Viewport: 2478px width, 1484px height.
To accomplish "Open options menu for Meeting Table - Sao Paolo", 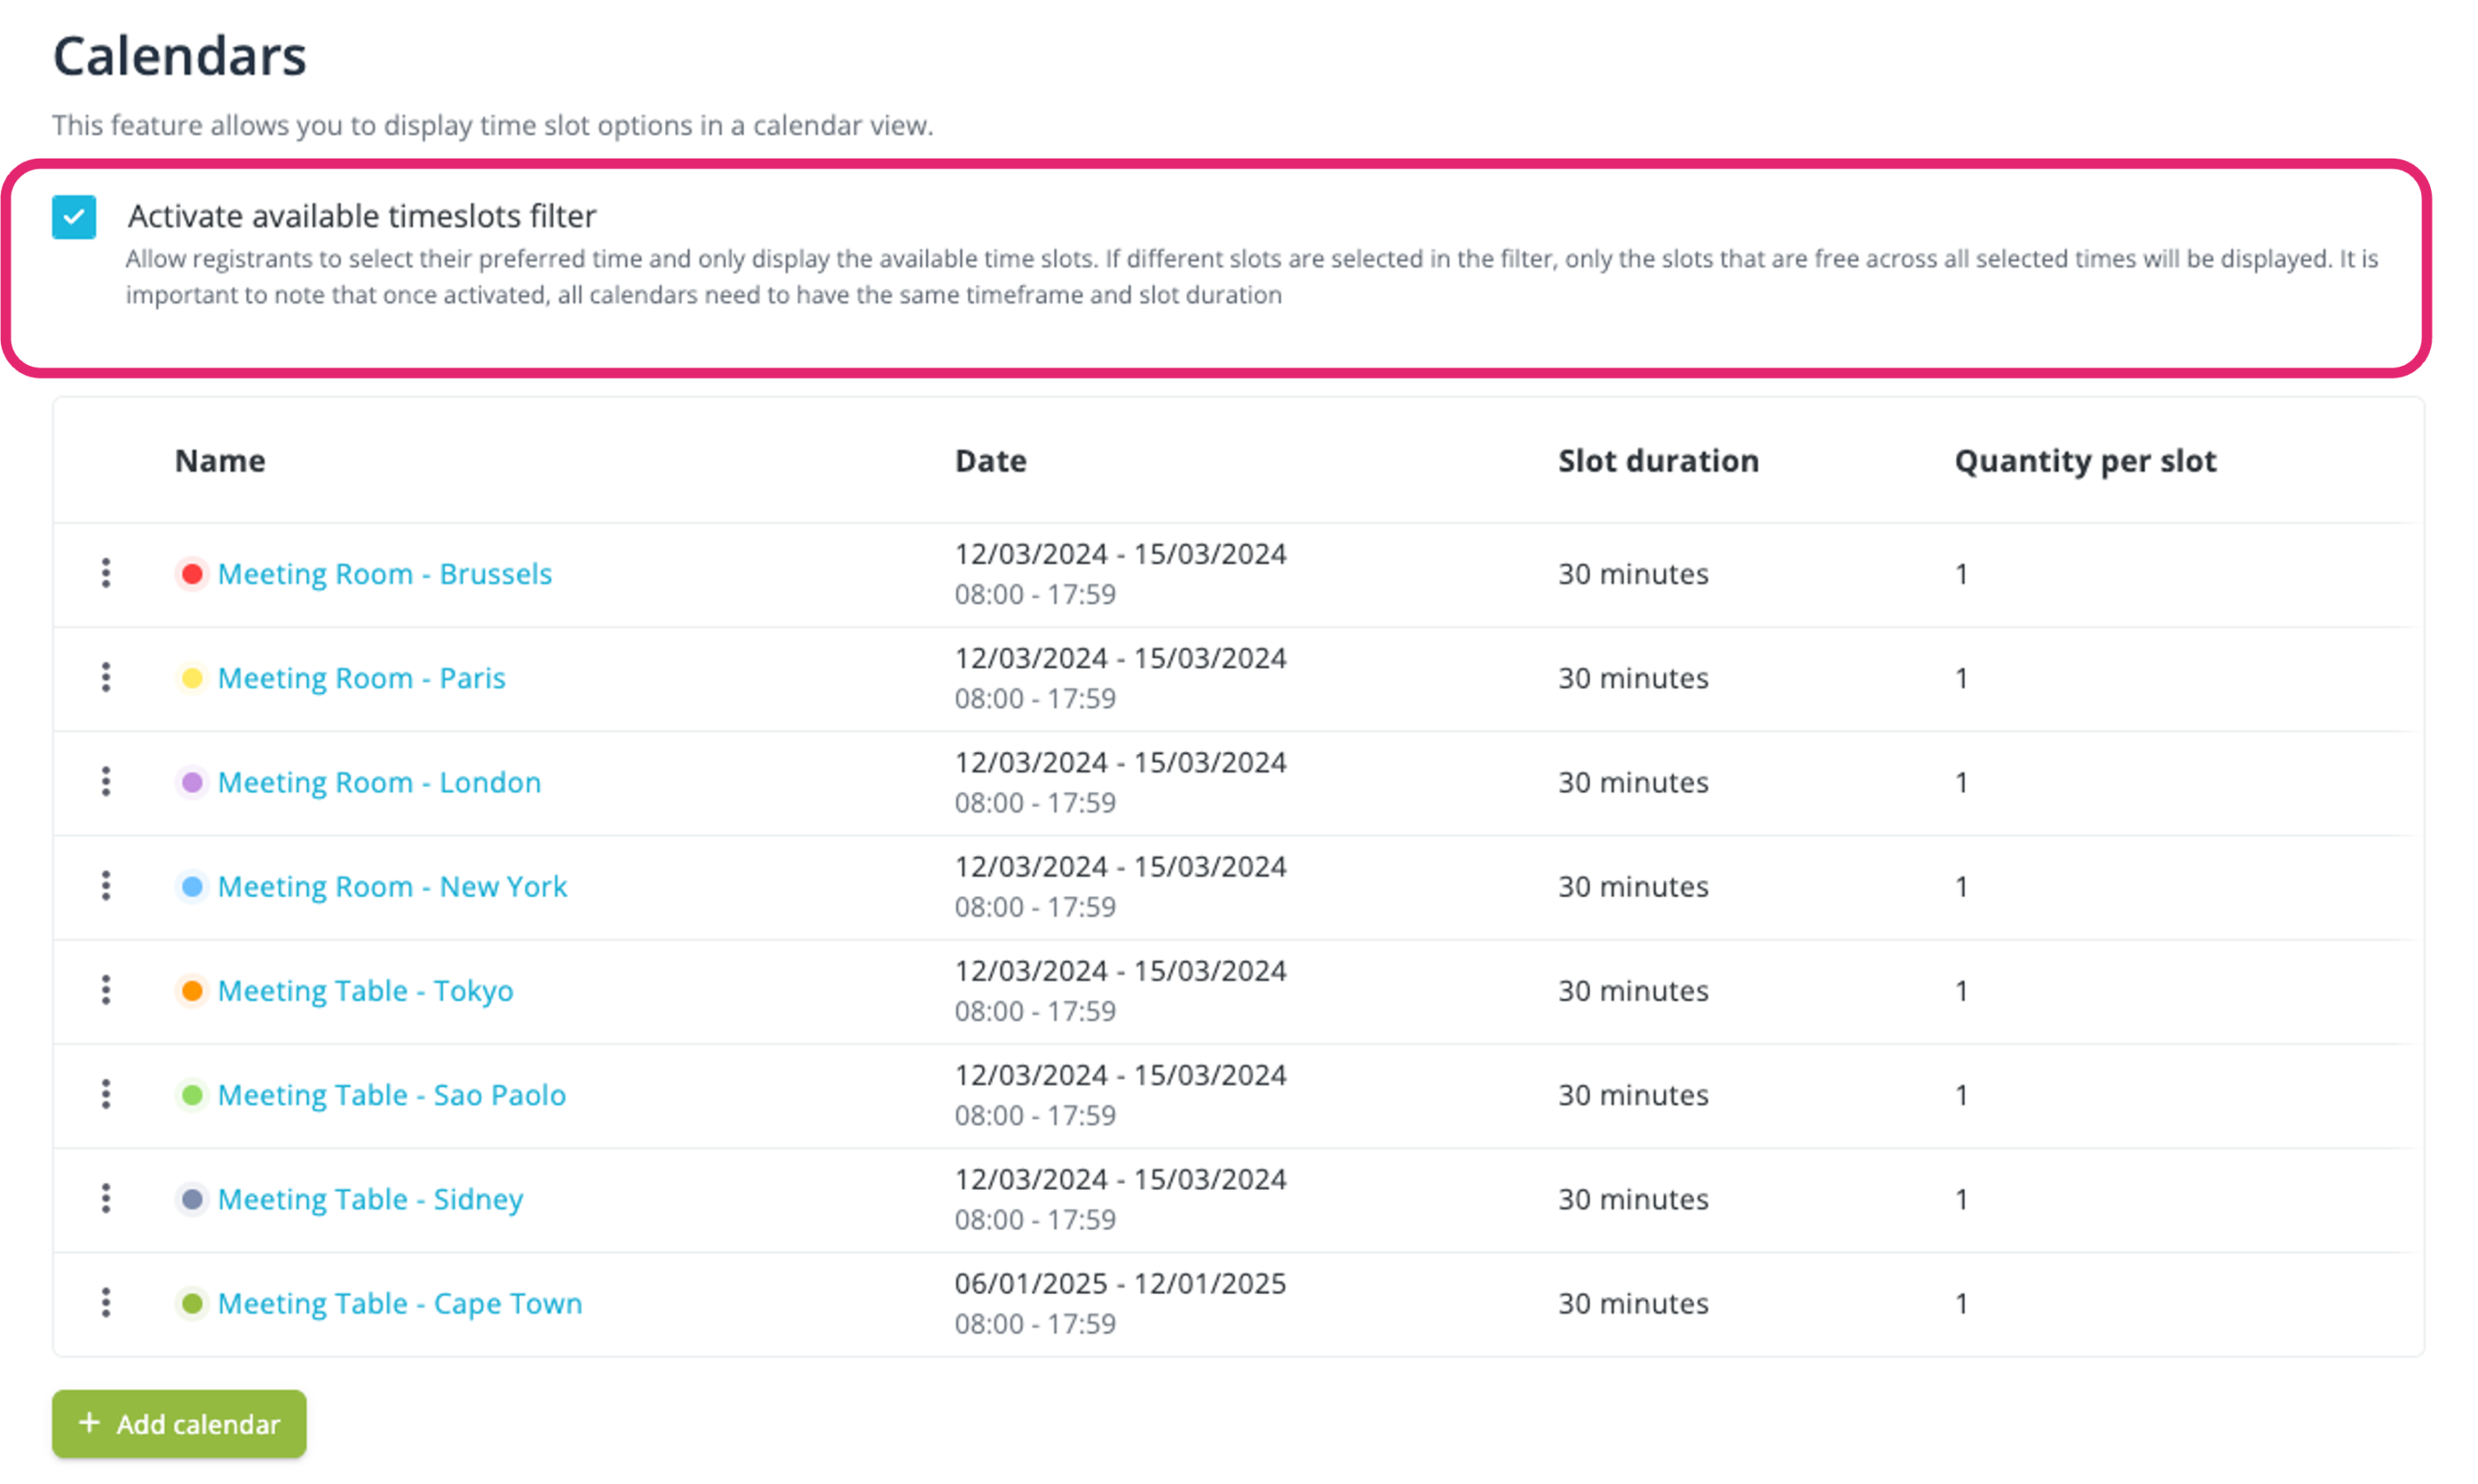I will (x=106, y=1095).
